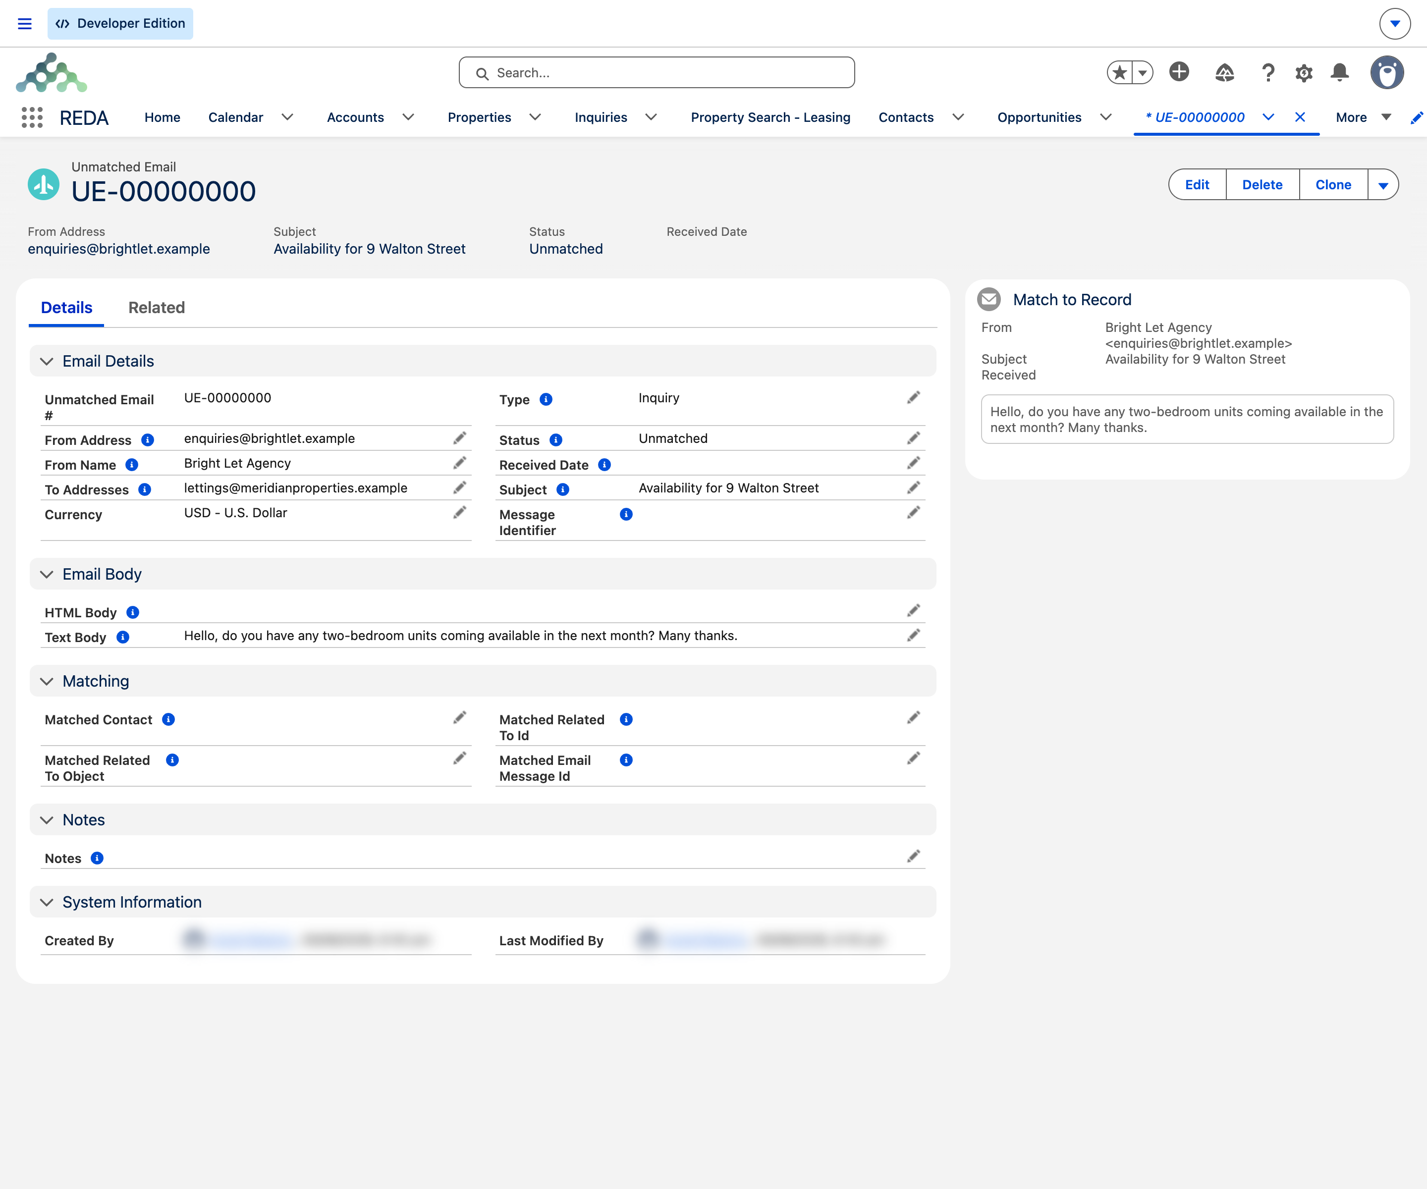Edit the Text Body field pencil
Image resolution: width=1427 pixels, height=1189 pixels.
(x=913, y=635)
